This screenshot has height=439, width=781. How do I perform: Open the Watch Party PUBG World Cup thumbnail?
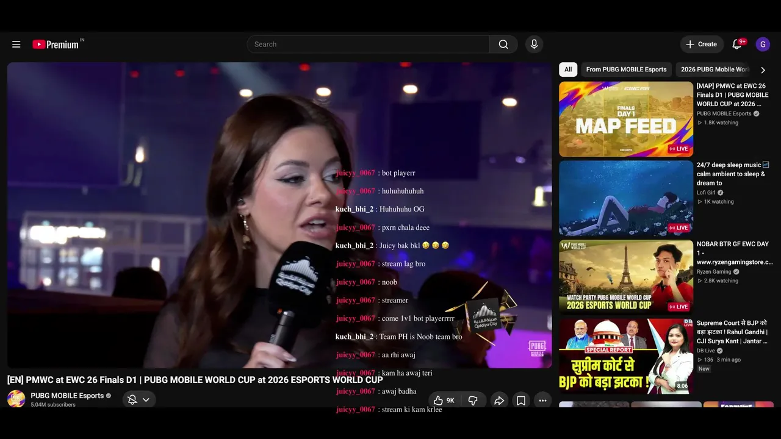pyautogui.click(x=626, y=277)
